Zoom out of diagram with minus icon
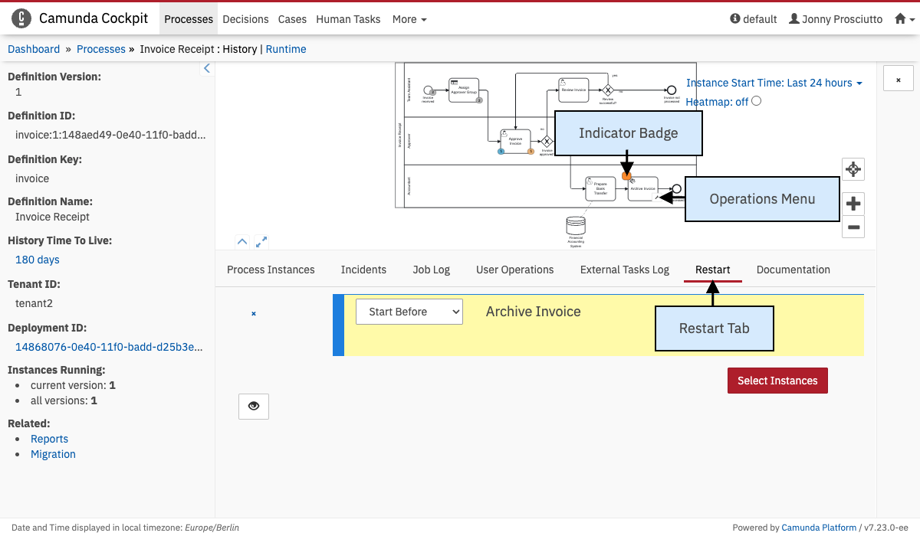Viewport: 920px width, 536px height. [853, 227]
